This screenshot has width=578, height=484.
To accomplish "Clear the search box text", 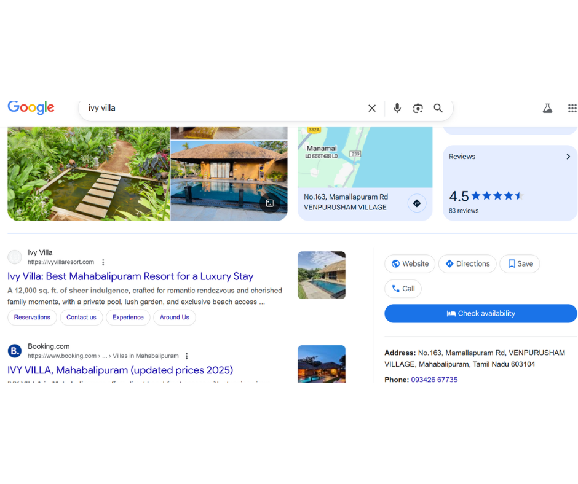I will 372,108.
